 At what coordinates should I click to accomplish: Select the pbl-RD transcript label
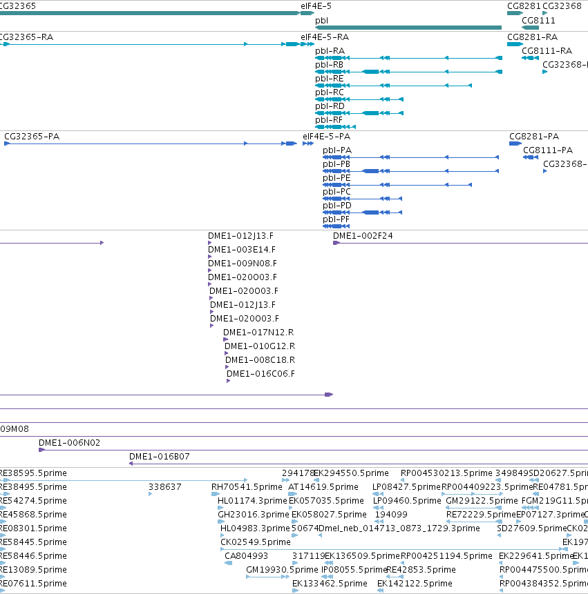[x=330, y=106]
